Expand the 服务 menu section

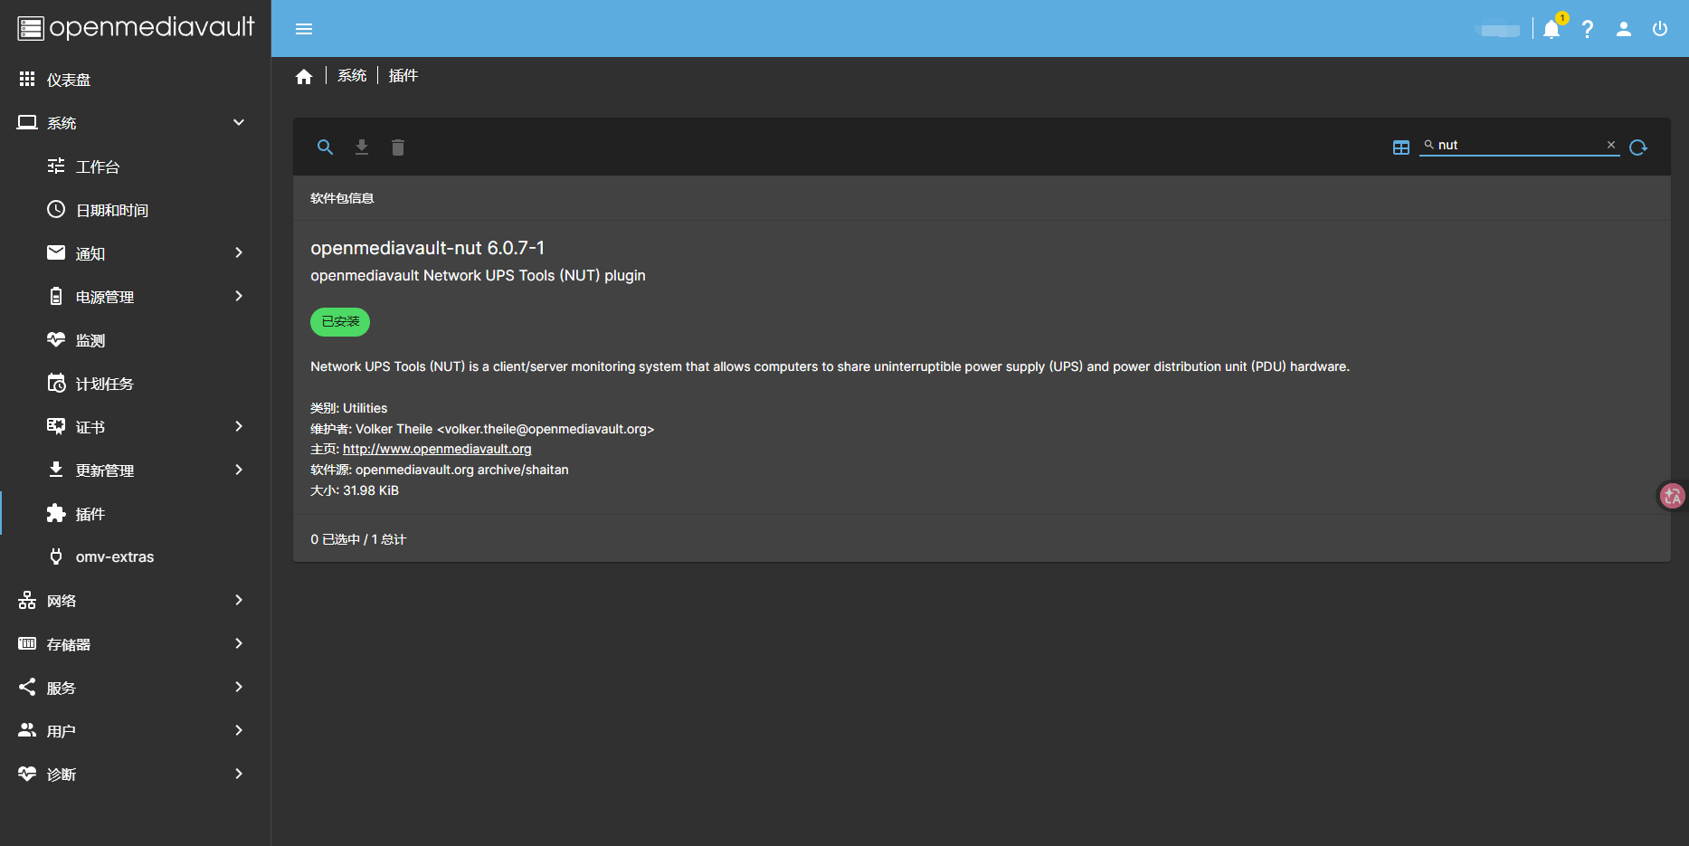(136, 688)
